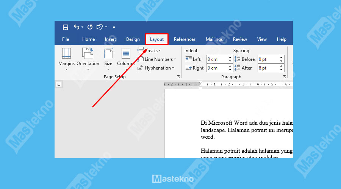Increase the Right indent value
The image size is (341, 189).
(x=230, y=66)
